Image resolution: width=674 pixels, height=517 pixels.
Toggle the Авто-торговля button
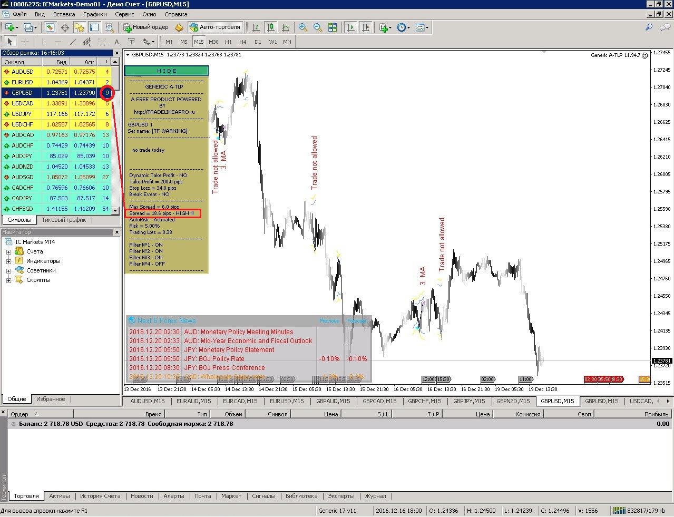(215, 27)
